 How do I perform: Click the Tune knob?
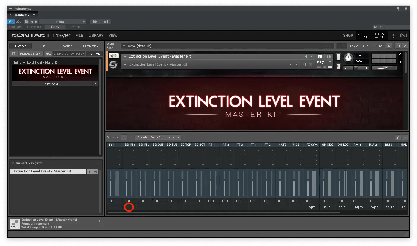tap(348, 58)
